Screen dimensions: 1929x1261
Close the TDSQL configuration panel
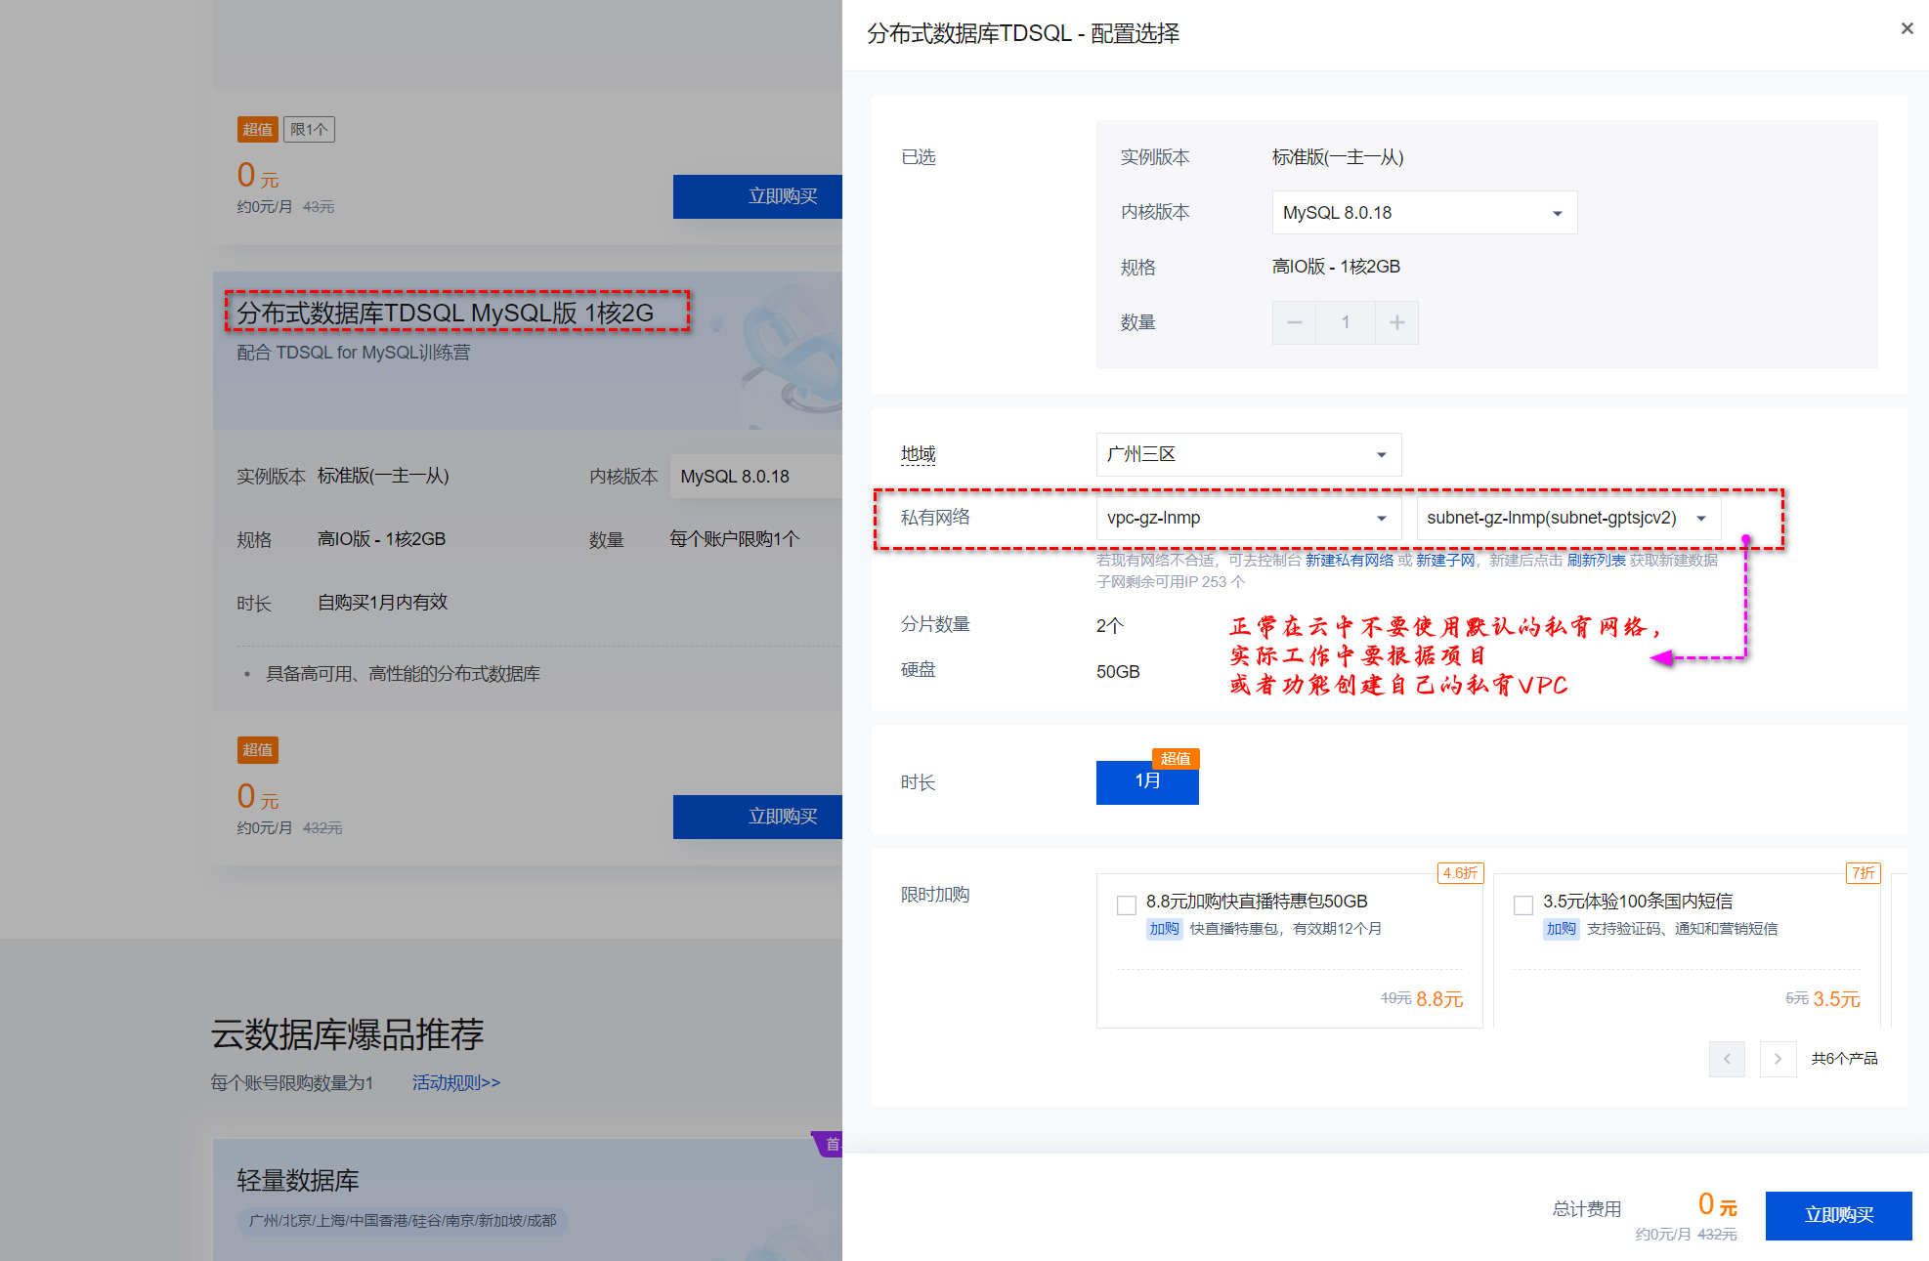click(x=1907, y=28)
